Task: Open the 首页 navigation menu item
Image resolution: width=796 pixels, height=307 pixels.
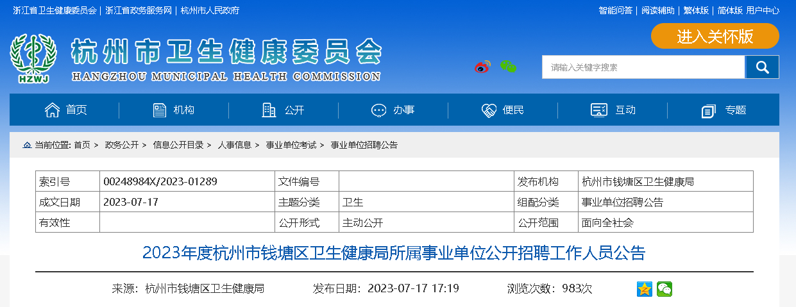Action: click(x=65, y=110)
